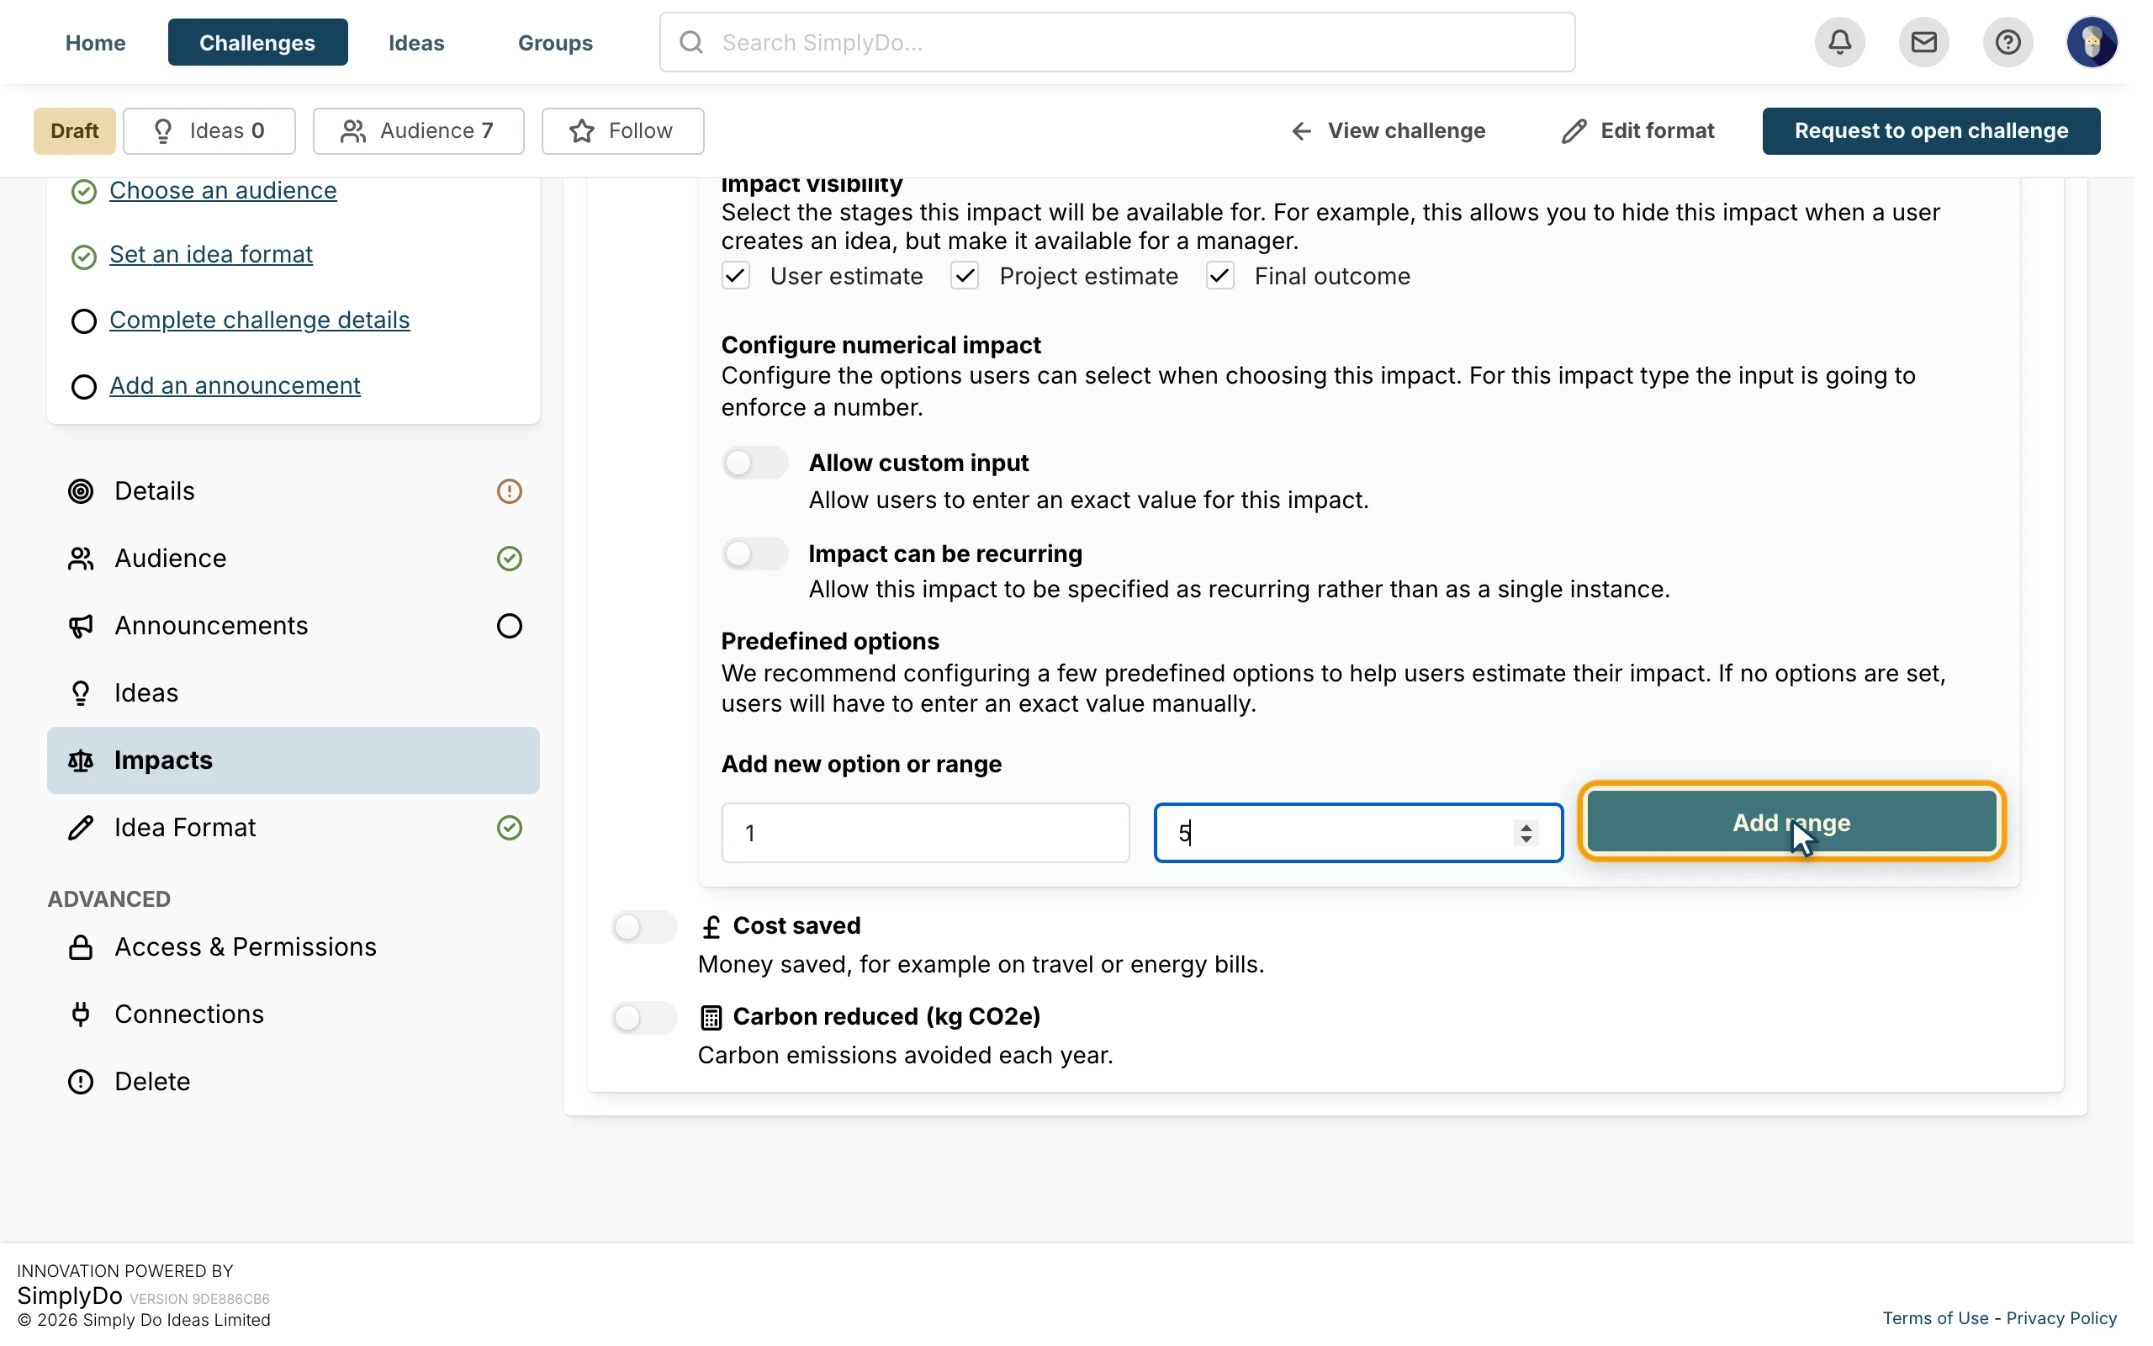The width and height of the screenshot is (2153, 1346).
Task: Click the Delete alert icon in sidebar
Action: pos(81,1082)
